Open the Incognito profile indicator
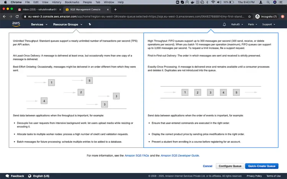The height and width of the screenshot is (179, 287). [266, 16]
